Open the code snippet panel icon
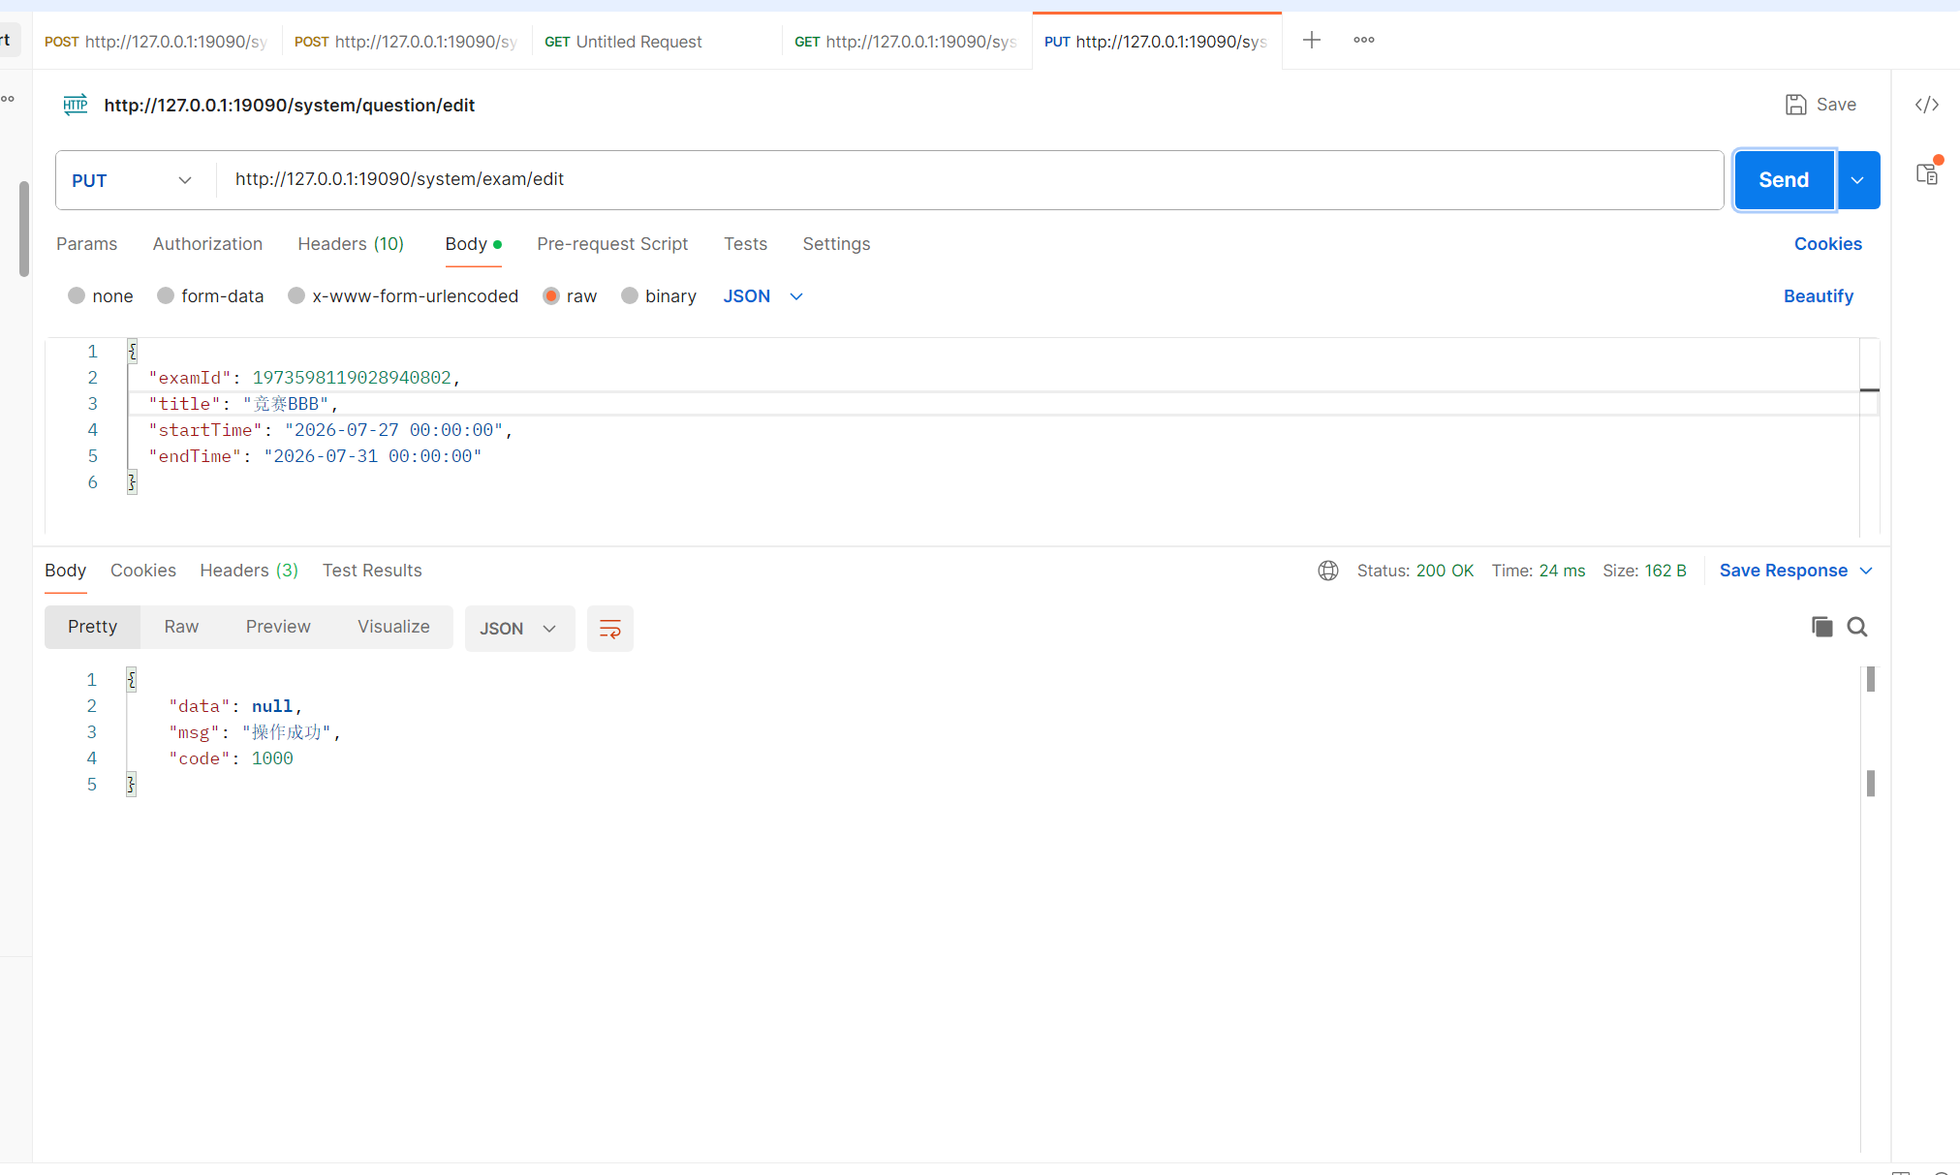The image size is (1960, 1175). tap(1926, 105)
